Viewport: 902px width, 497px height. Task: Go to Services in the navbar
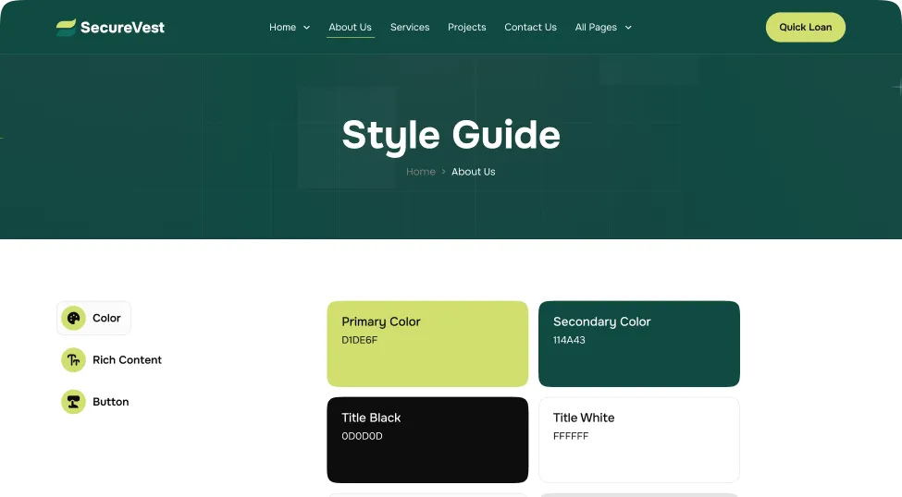pyautogui.click(x=410, y=27)
